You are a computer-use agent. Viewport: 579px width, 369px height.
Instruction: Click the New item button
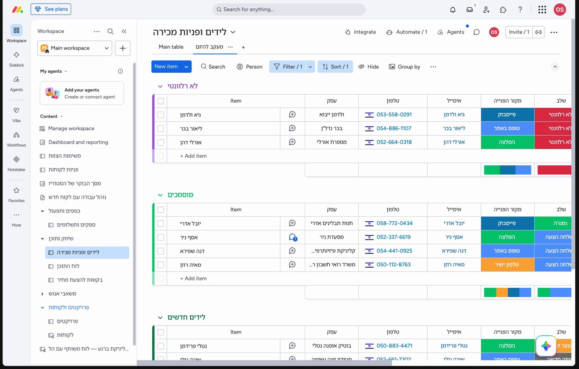pyautogui.click(x=166, y=67)
